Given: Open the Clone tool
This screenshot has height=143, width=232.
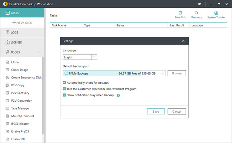Looking at the screenshot, I should 15,62.
